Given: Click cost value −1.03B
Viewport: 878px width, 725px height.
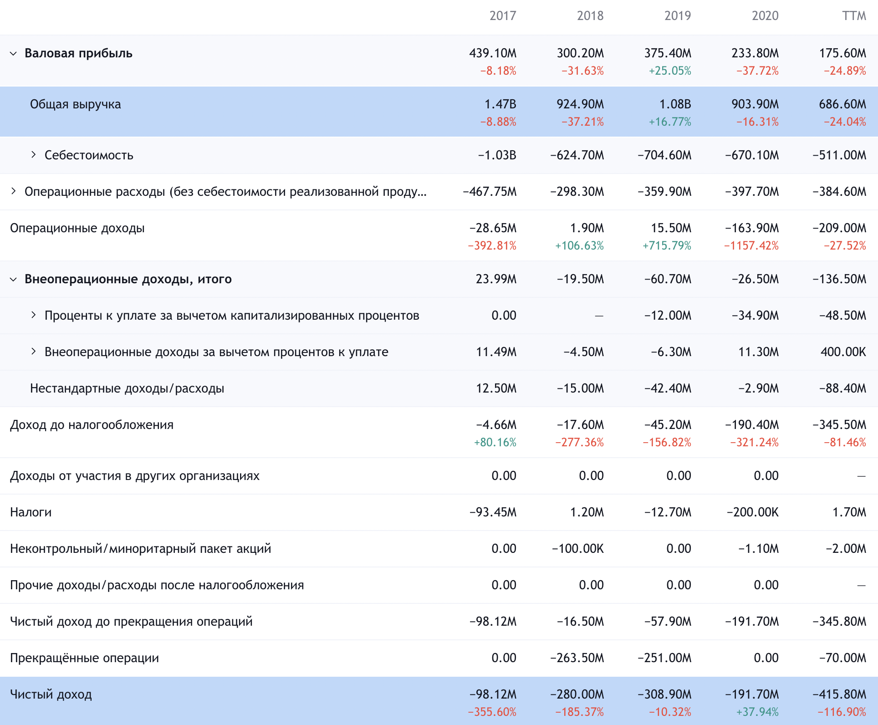Looking at the screenshot, I should point(497,155).
